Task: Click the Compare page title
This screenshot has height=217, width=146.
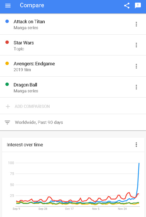Action: coord(32,5)
